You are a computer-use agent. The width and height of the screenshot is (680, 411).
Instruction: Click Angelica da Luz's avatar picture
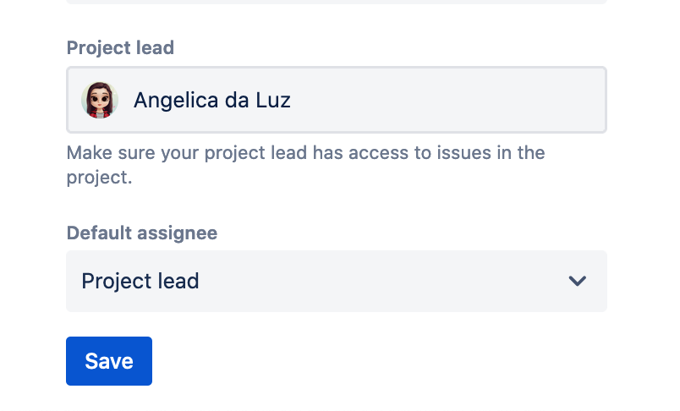(100, 101)
